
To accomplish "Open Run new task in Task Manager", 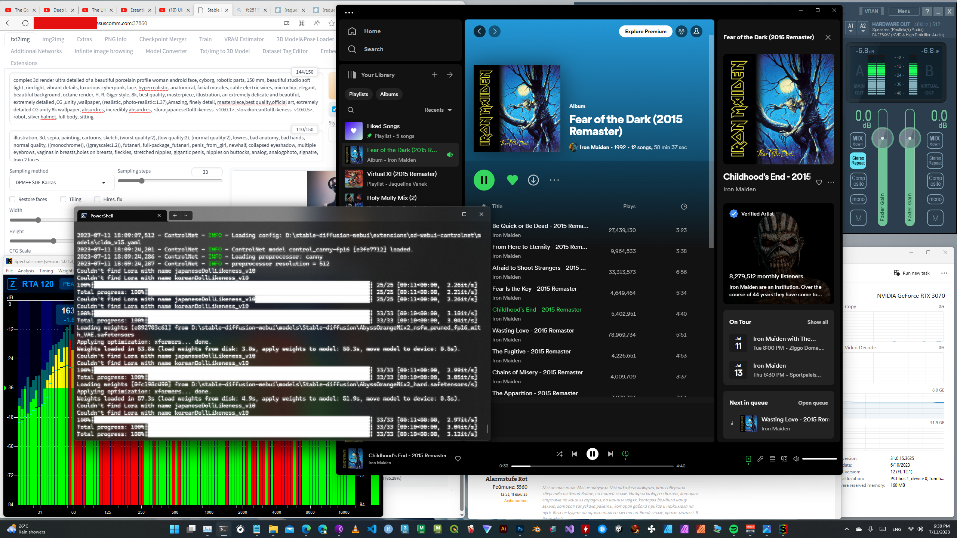I will (911, 273).
